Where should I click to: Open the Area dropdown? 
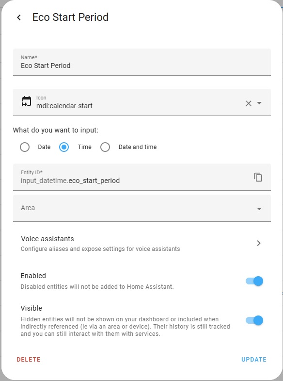point(142,208)
